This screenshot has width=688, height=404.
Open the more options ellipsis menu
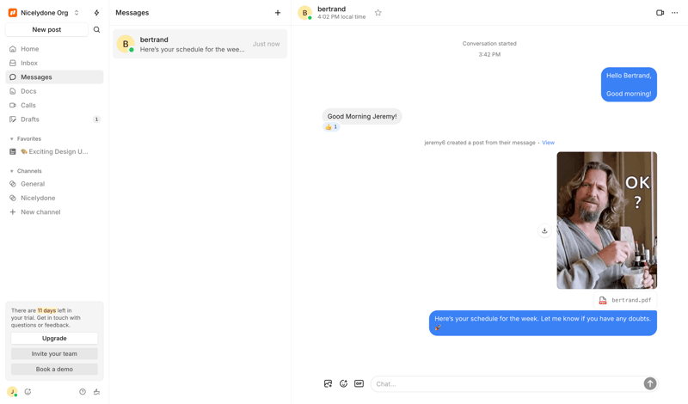pyautogui.click(x=675, y=13)
